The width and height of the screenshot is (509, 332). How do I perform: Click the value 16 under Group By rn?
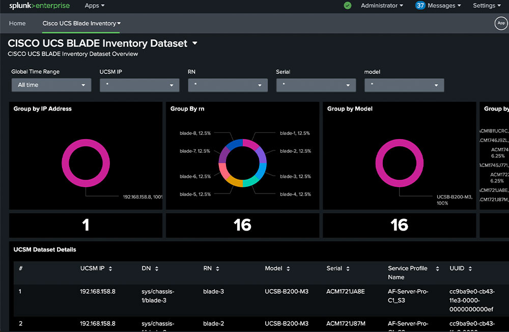coord(242,225)
